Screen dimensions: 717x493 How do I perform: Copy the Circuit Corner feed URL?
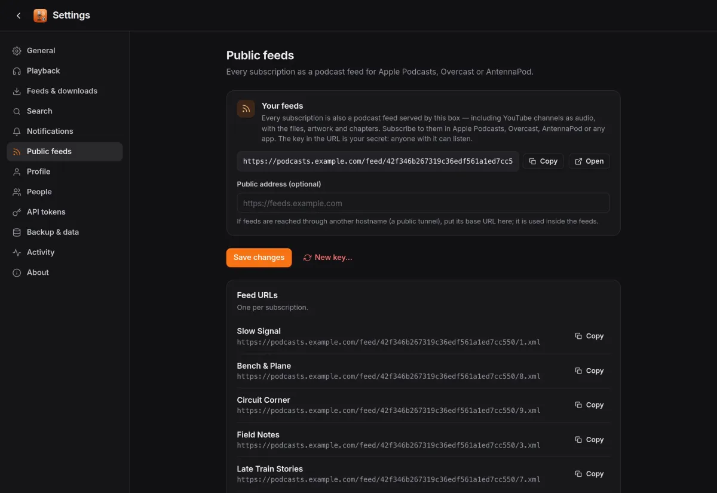pos(589,405)
